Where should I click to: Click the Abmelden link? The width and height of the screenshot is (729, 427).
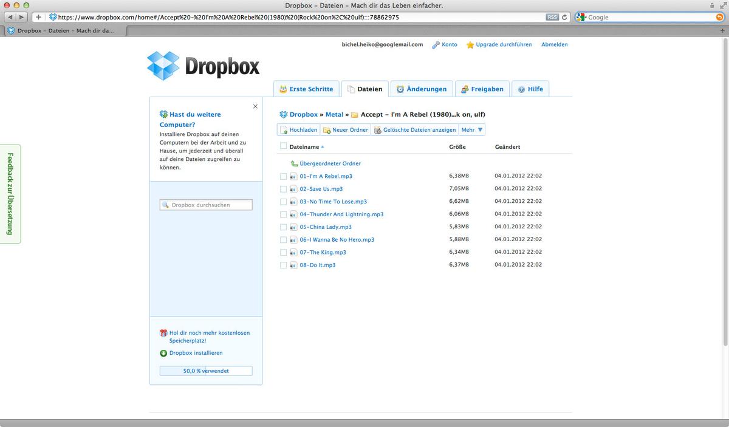[x=555, y=45]
